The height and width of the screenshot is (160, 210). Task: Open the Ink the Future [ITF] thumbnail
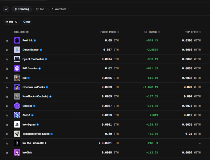pyautogui.click(x=17, y=143)
